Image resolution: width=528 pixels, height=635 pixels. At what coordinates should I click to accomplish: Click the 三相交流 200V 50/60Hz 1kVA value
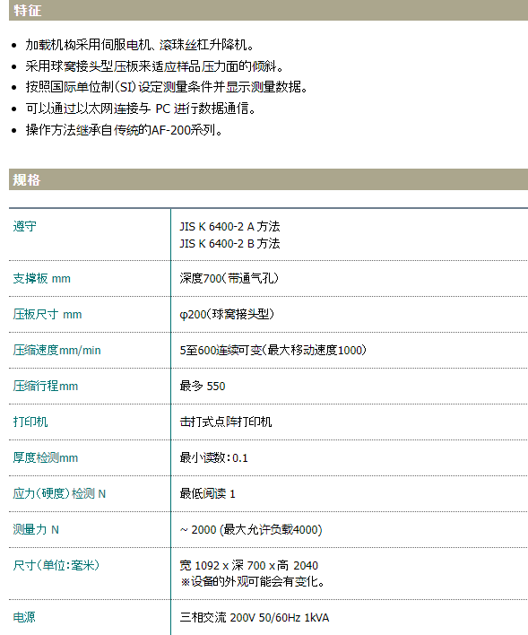point(255,617)
